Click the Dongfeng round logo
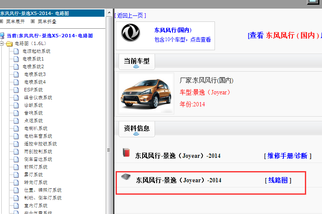 [x=131, y=33]
